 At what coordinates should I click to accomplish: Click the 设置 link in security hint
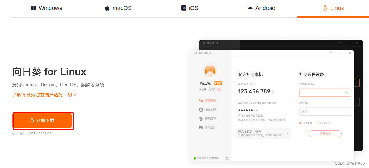248,120
